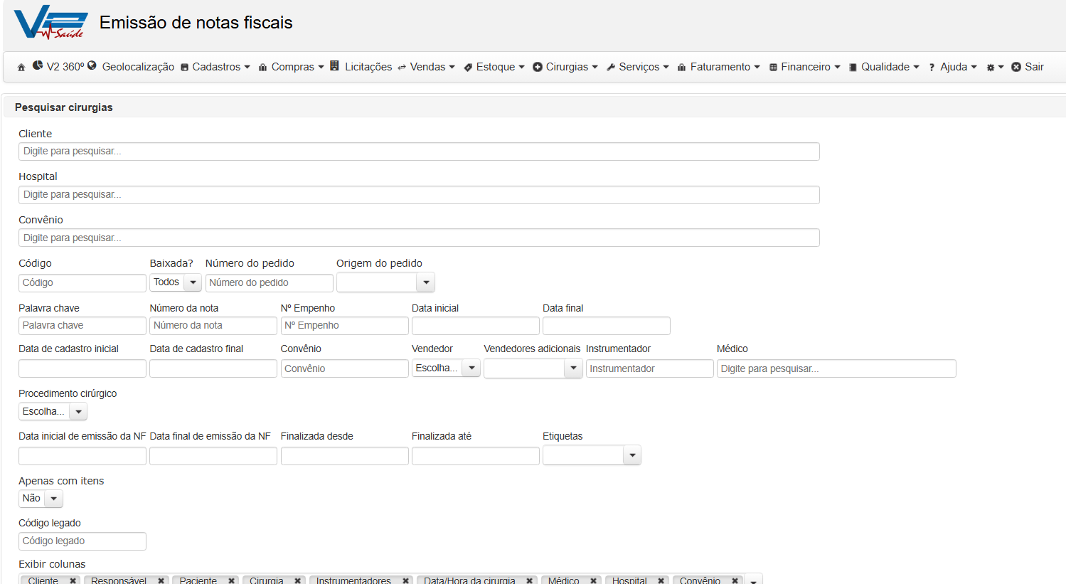Screen dimensions: 1066x584
Task: Click the home icon in the navbar
Action: 21,67
